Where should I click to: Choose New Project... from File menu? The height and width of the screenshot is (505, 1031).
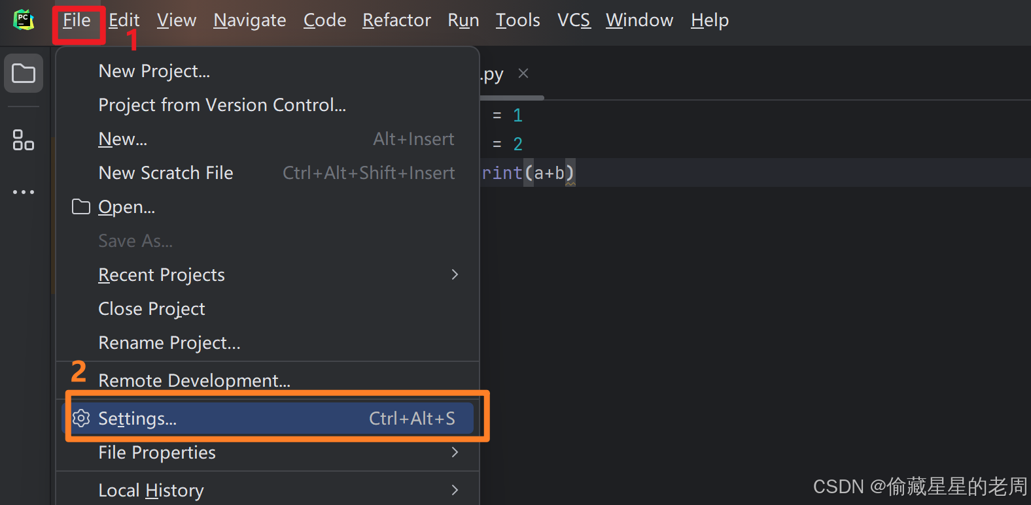click(x=268, y=71)
